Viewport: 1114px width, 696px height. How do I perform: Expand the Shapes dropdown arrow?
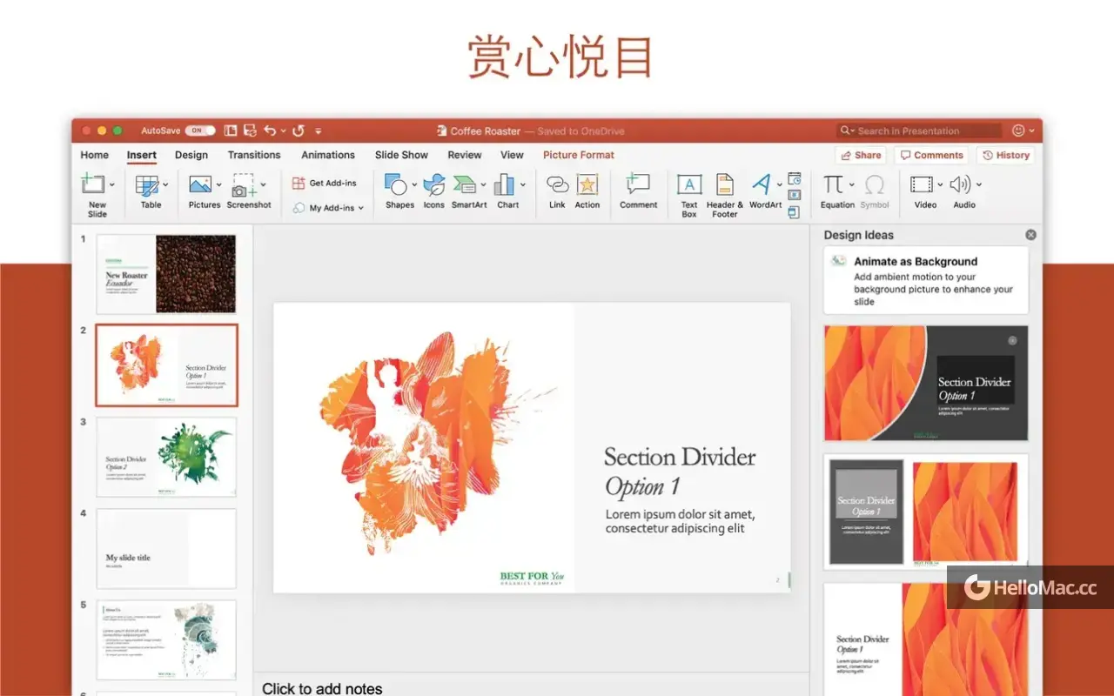tap(414, 184)
